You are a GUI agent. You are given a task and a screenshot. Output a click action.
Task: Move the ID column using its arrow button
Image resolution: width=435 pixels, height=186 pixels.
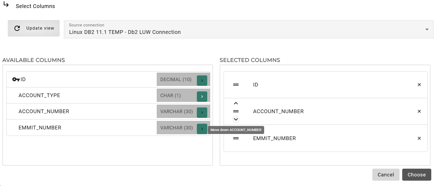(202, 80)
